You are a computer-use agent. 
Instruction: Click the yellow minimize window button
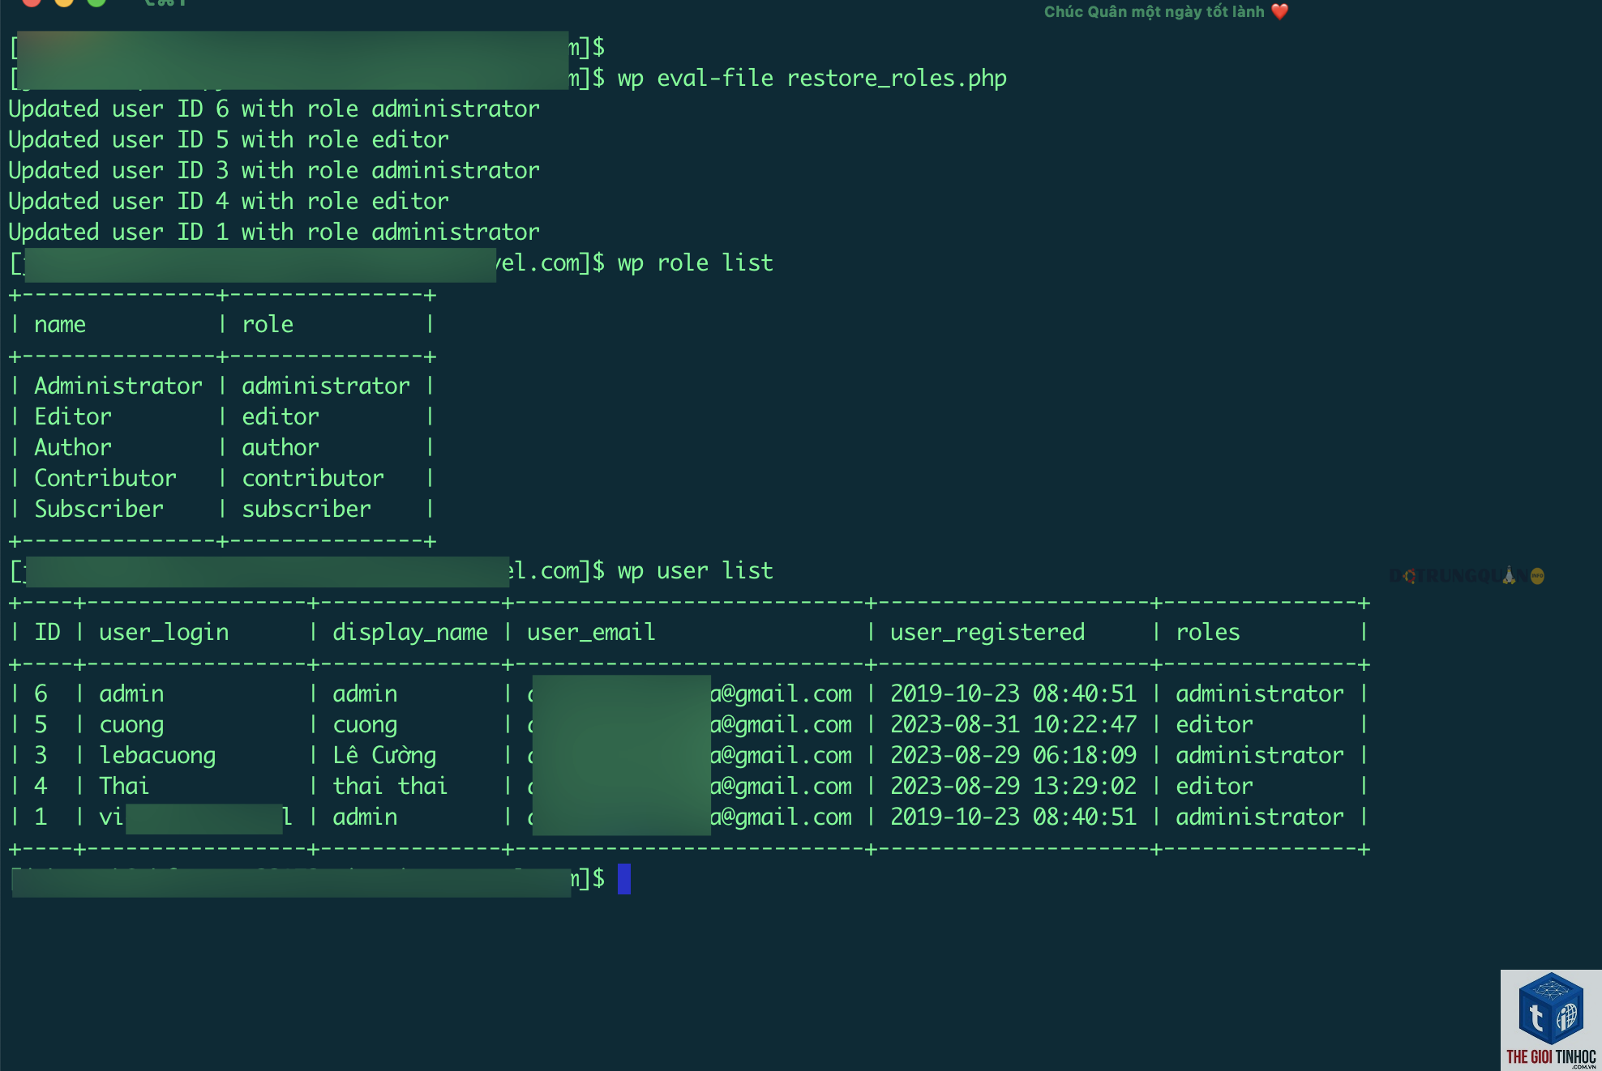click(x=64, y=2)
